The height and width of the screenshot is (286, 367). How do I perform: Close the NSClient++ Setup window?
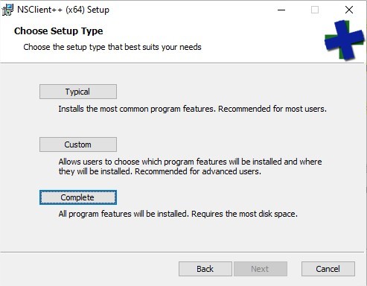(x=349, y=10)
